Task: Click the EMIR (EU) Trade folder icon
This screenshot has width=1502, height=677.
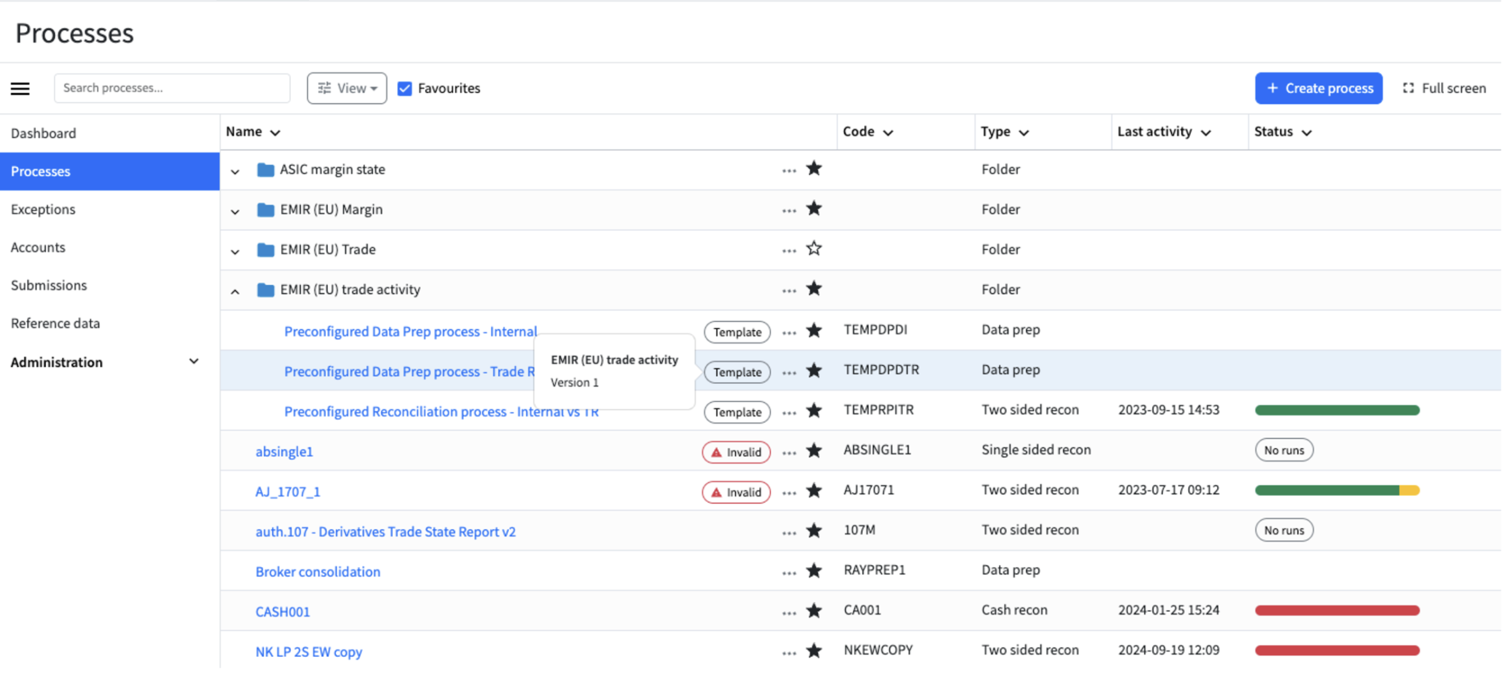Action: (266, 250)
